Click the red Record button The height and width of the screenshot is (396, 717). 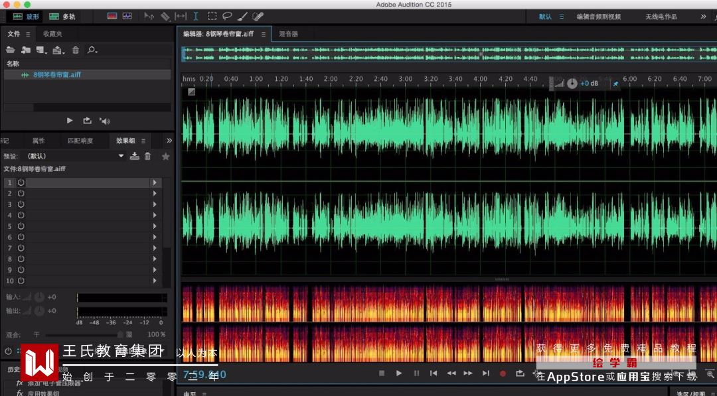pos(503,373)
